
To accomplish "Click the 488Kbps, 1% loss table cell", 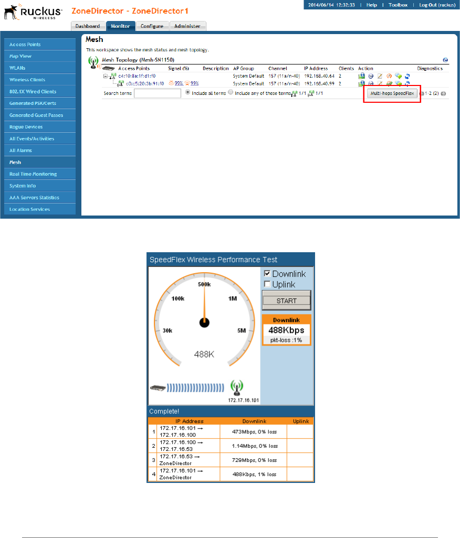I will 254,474.
